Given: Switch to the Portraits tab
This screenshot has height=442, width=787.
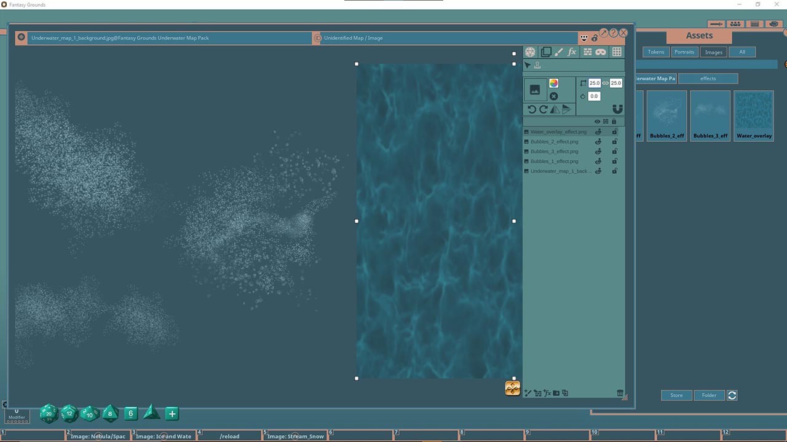Looking at the screenshot, I should coord(684,52).
